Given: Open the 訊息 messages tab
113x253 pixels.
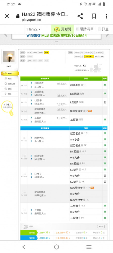Looking at the screenshot, I should coord(103,29).
